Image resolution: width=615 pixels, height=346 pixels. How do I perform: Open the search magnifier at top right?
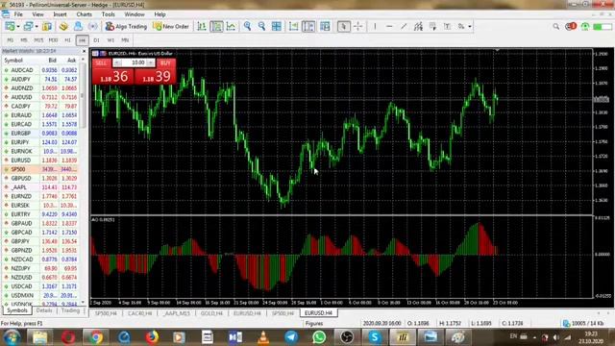(x=556, y=26)
